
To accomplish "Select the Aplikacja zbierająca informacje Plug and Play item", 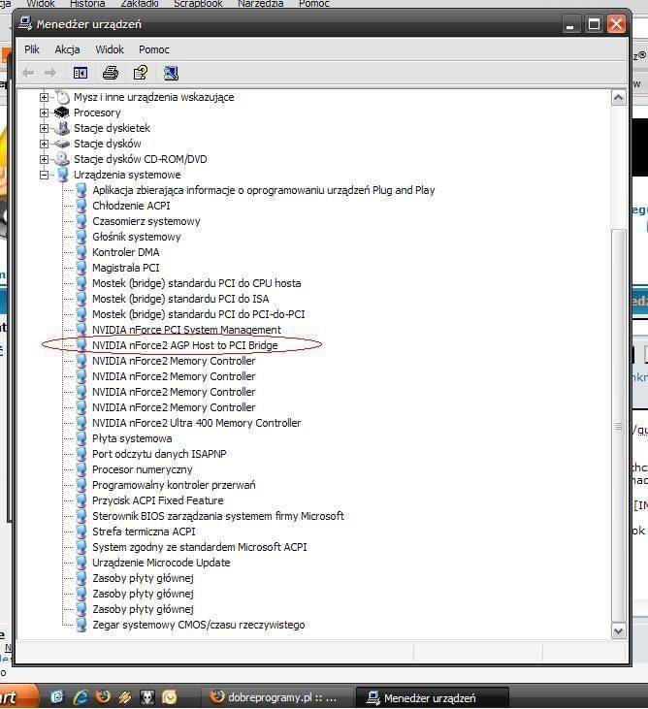I will pyautogui.click(x=264, y=190).
